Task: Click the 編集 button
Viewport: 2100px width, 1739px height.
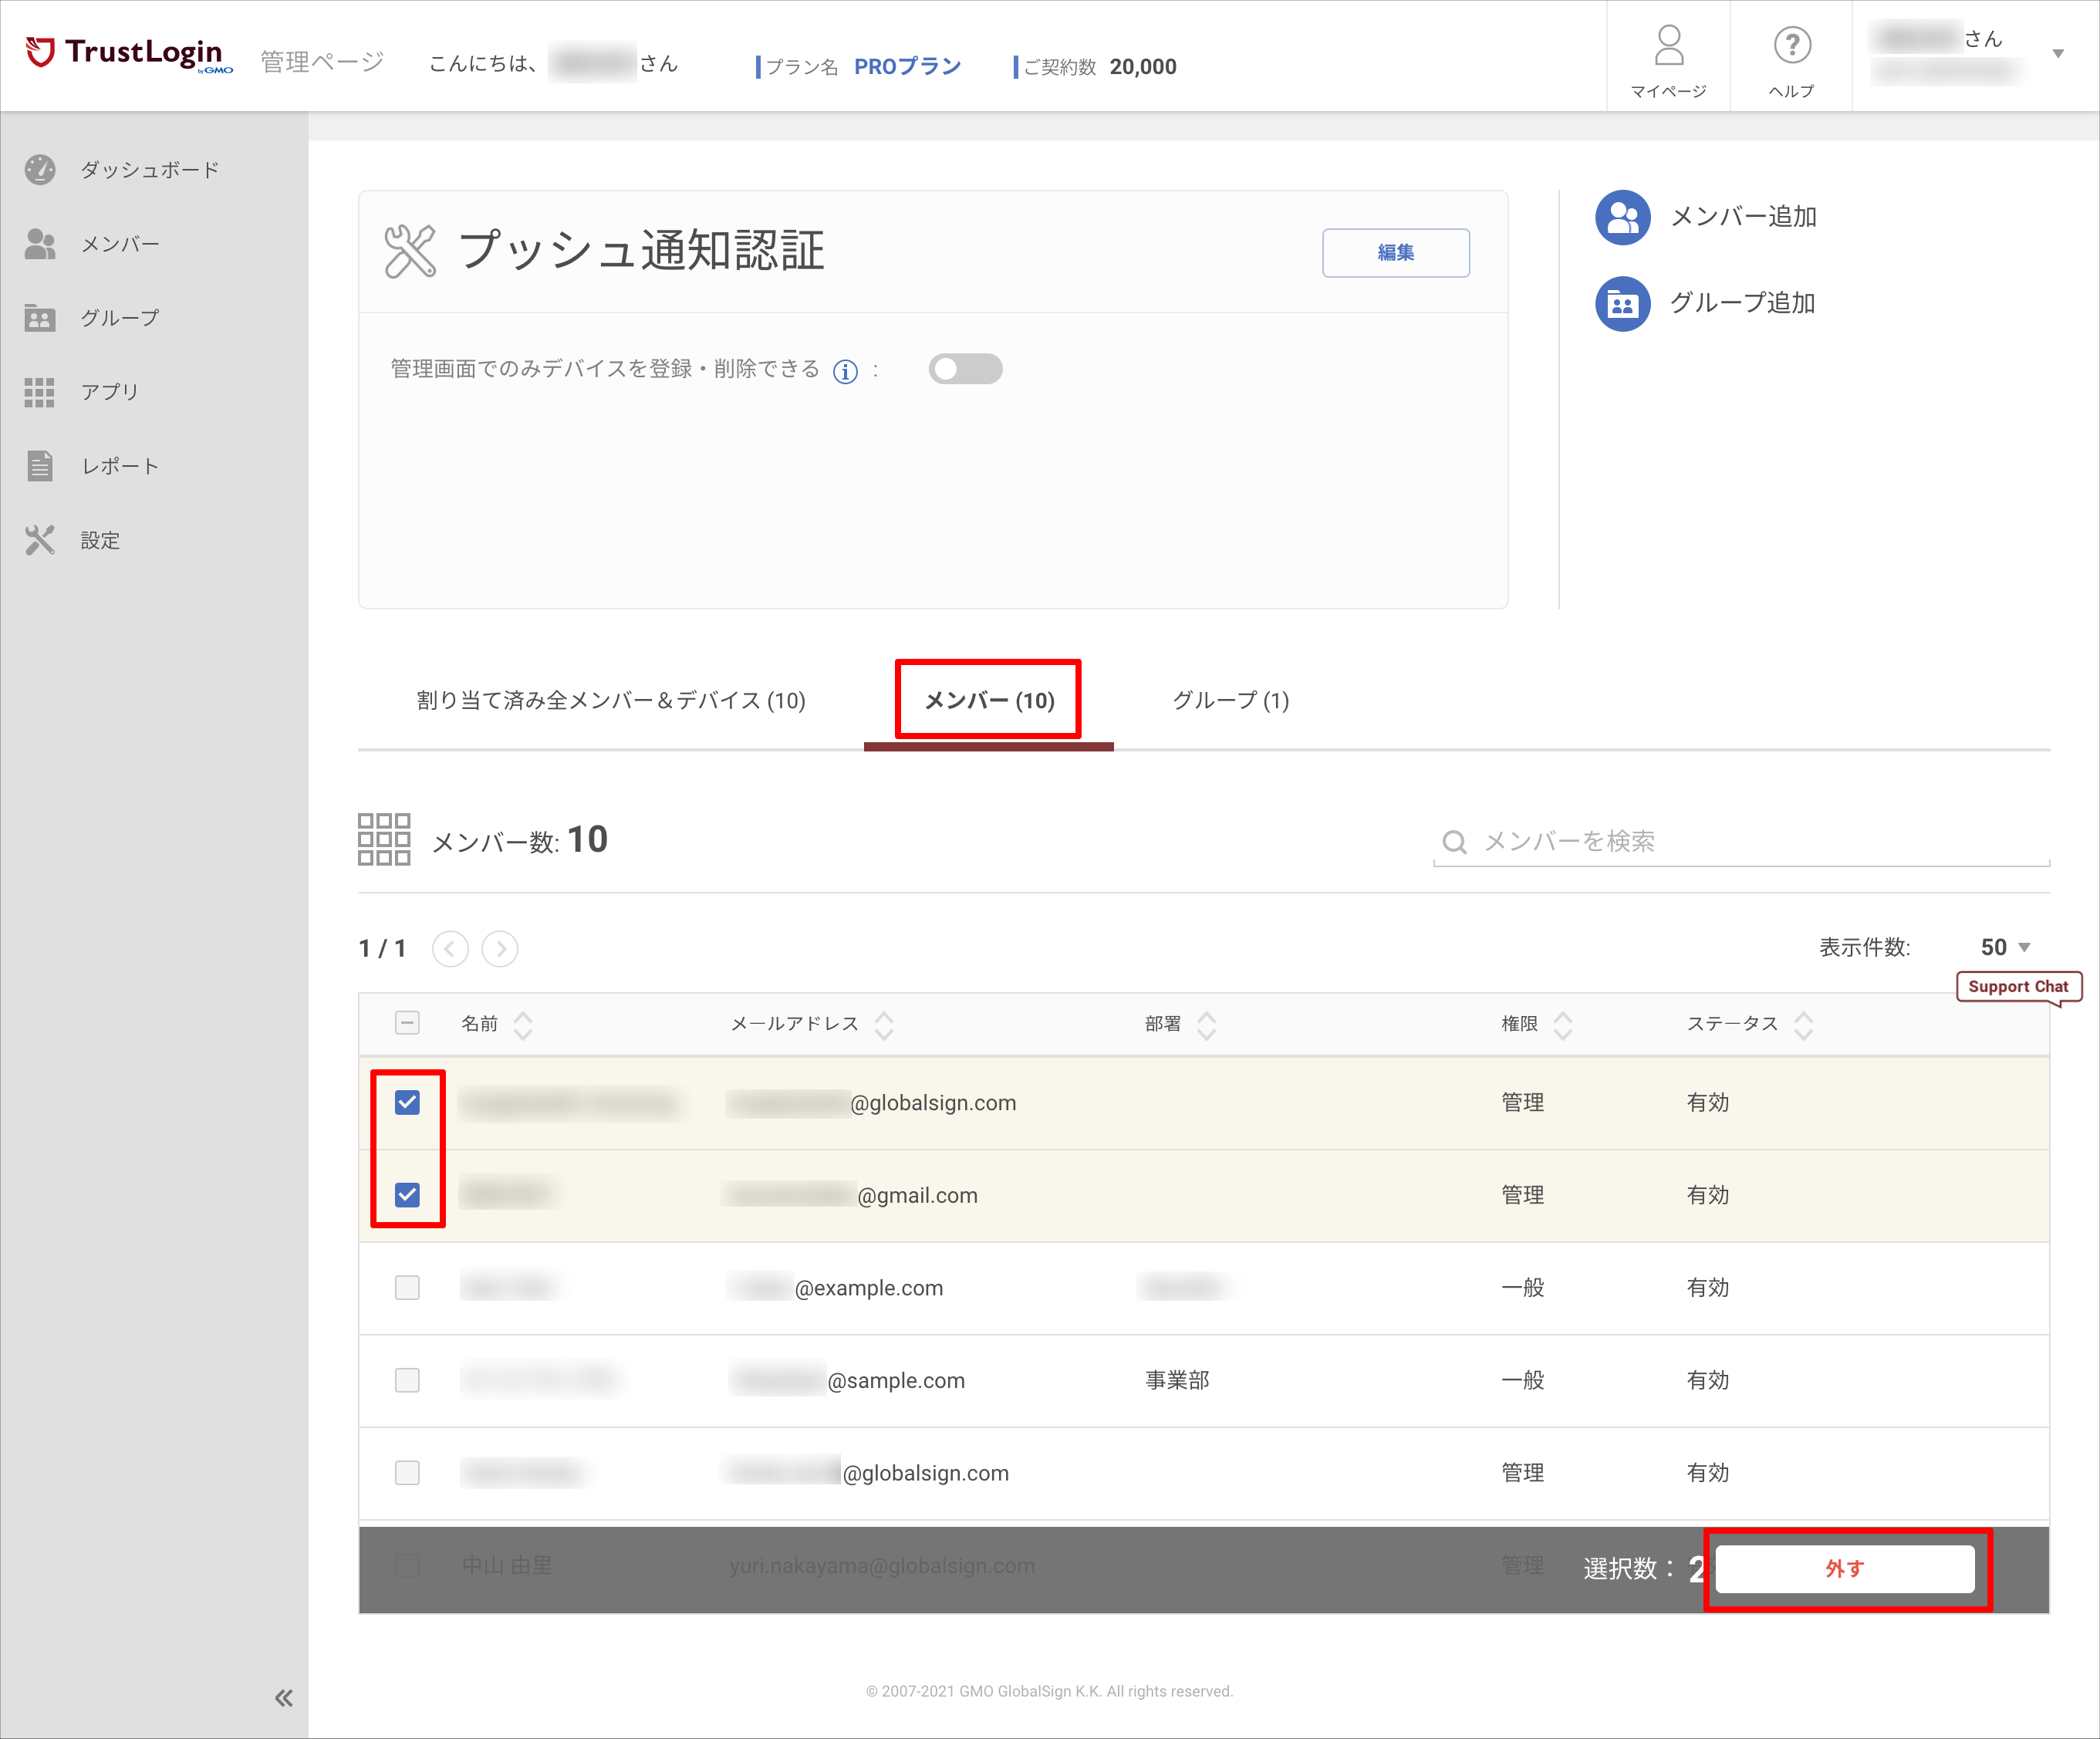Action: [x=1396, y=252]
